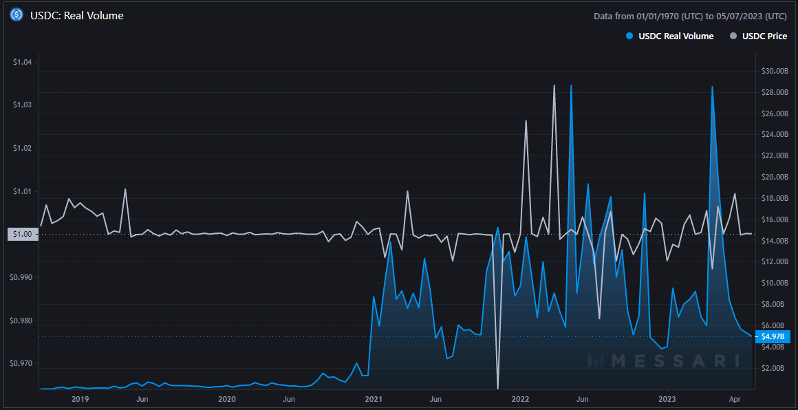Image resolution: width=798 pixels, height=410 pixels.
Task: Click the $0.970 price axis label
Action: [21, 364]
